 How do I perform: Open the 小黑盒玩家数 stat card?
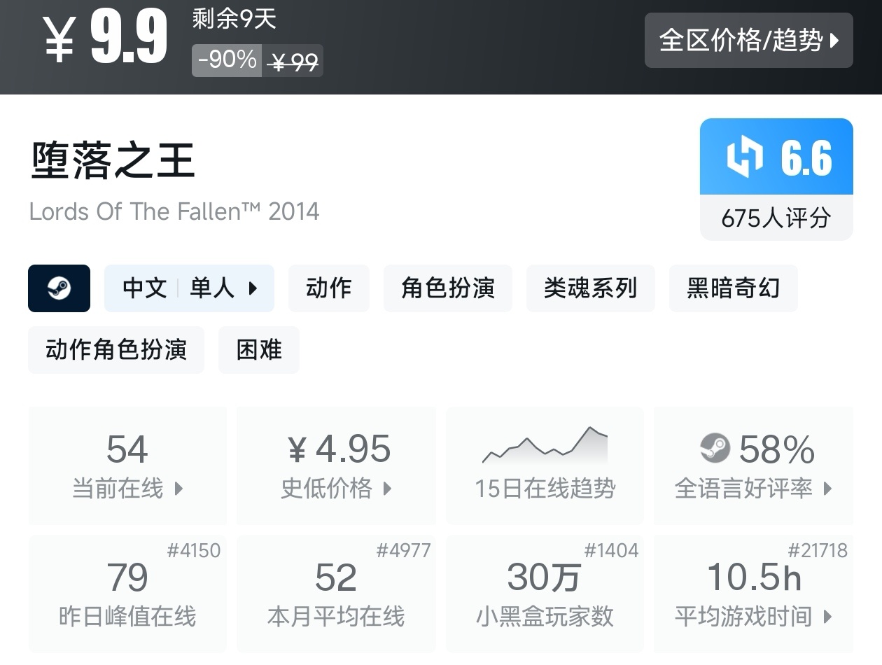click(x=545, y=594)
